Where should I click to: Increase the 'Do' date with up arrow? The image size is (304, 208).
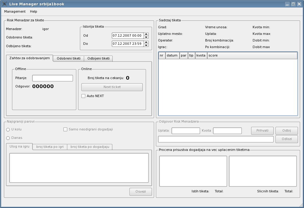pos(146,42)
